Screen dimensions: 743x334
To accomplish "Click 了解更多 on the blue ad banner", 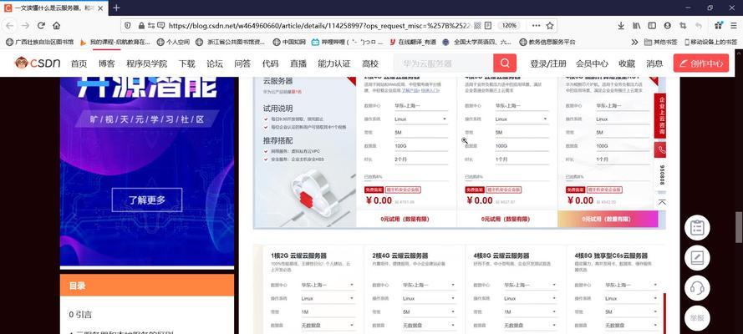I will [x=147, y=200].
